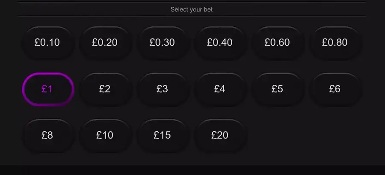Choose the £10 bet

[x=105, y=135]
